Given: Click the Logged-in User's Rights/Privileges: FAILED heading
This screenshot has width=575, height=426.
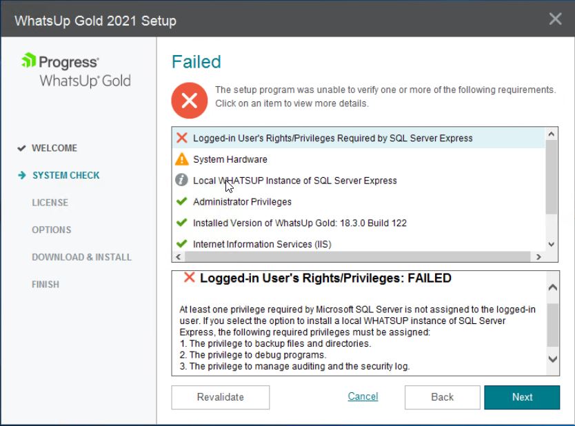Looking at the screenshot, I should 325,278.
